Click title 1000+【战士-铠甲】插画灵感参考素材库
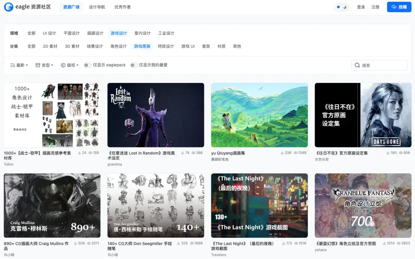This screenshot has height=259, width=415. click(x=37, y=155)
